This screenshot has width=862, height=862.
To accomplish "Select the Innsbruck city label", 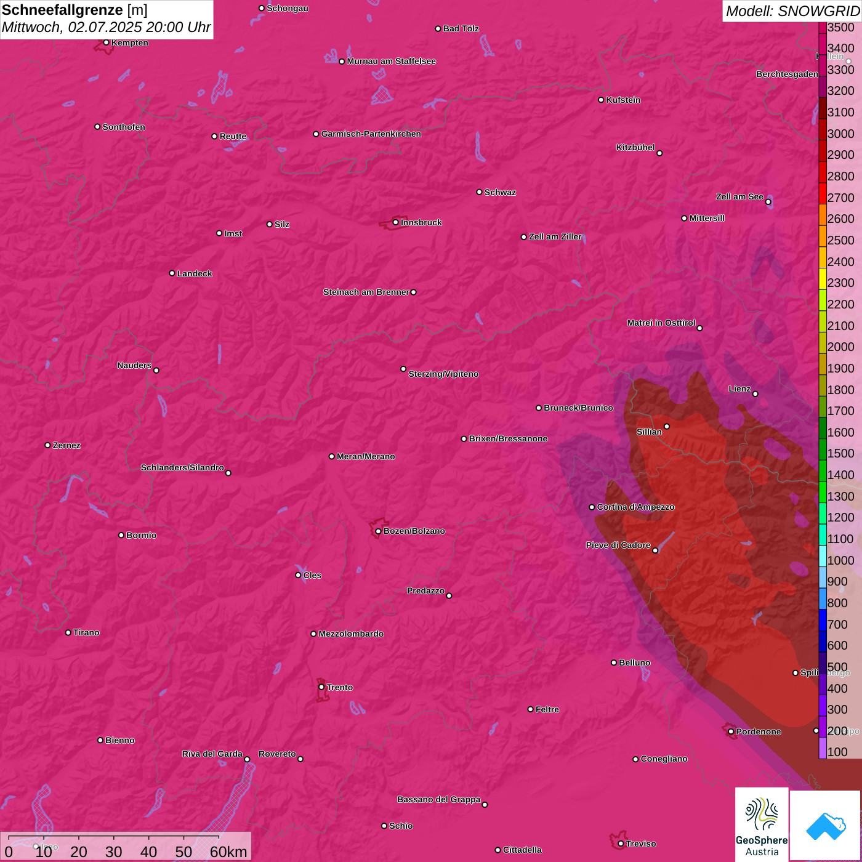I will [x=421, y=222].
